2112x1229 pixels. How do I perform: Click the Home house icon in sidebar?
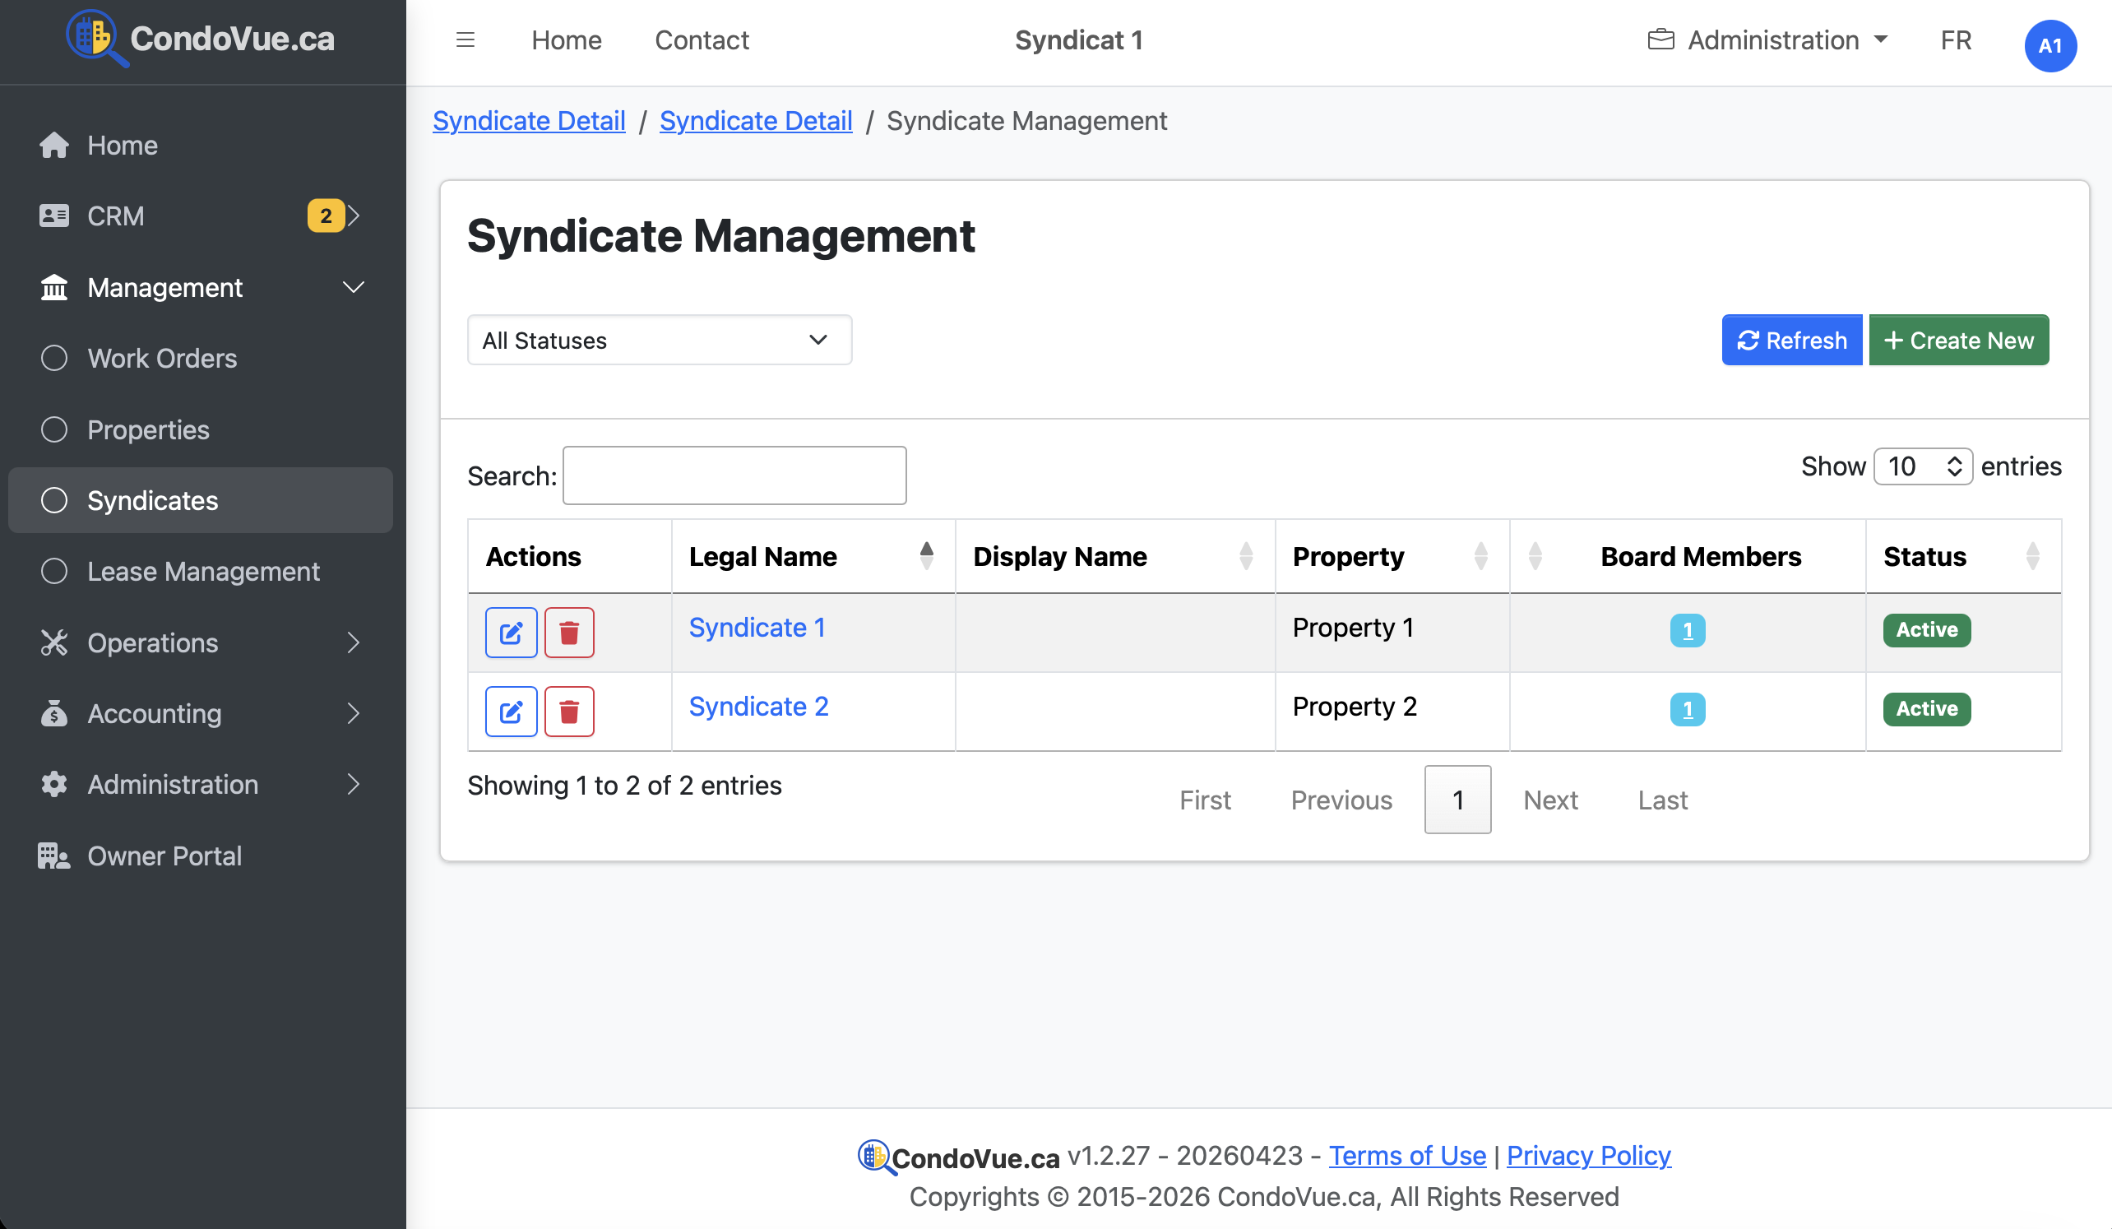53,145
